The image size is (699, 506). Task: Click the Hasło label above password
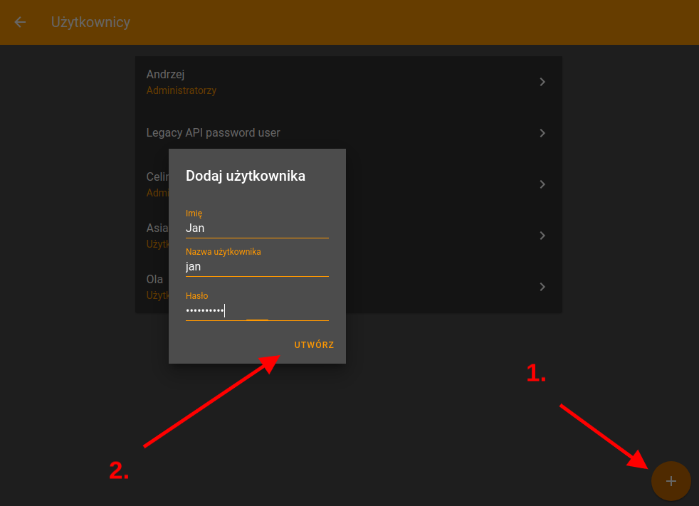(196, 296)
